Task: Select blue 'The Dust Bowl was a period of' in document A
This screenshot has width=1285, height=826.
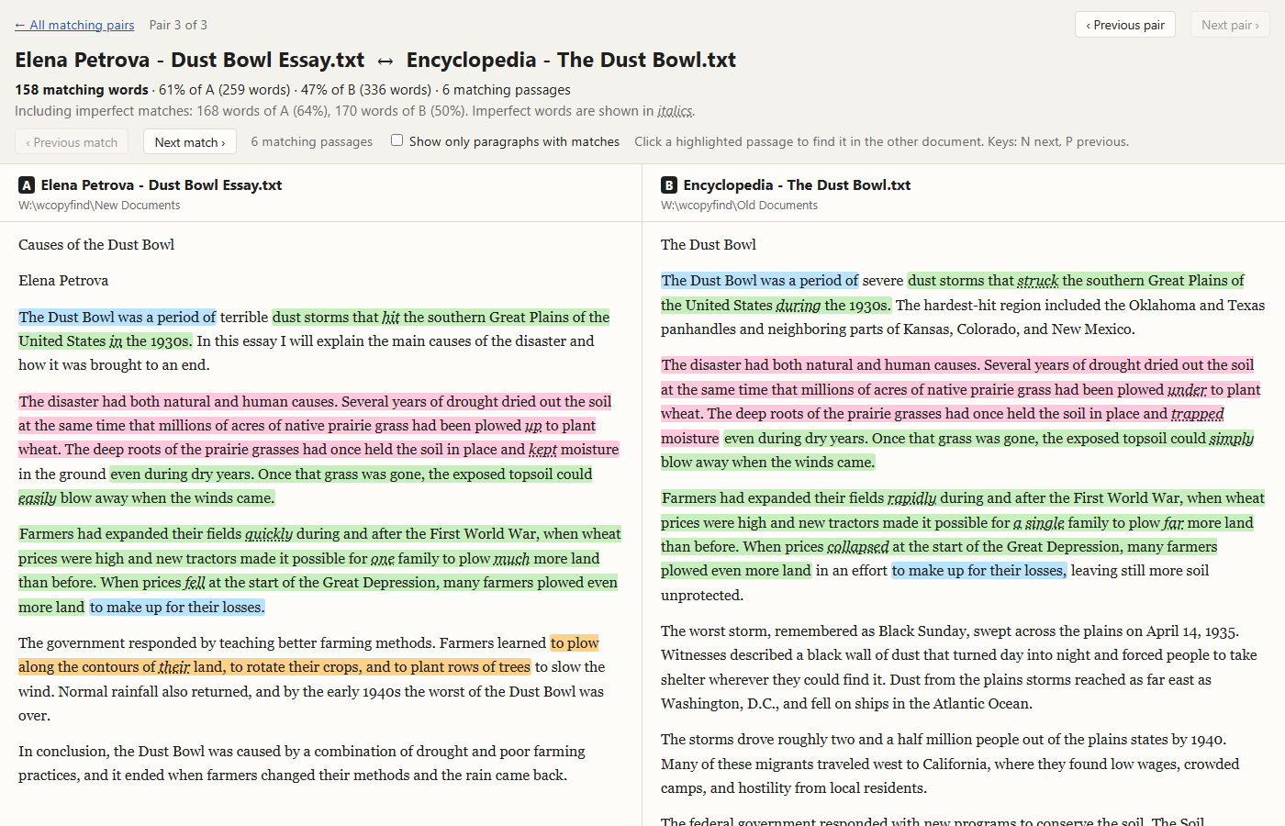Action: click(117, 318)
